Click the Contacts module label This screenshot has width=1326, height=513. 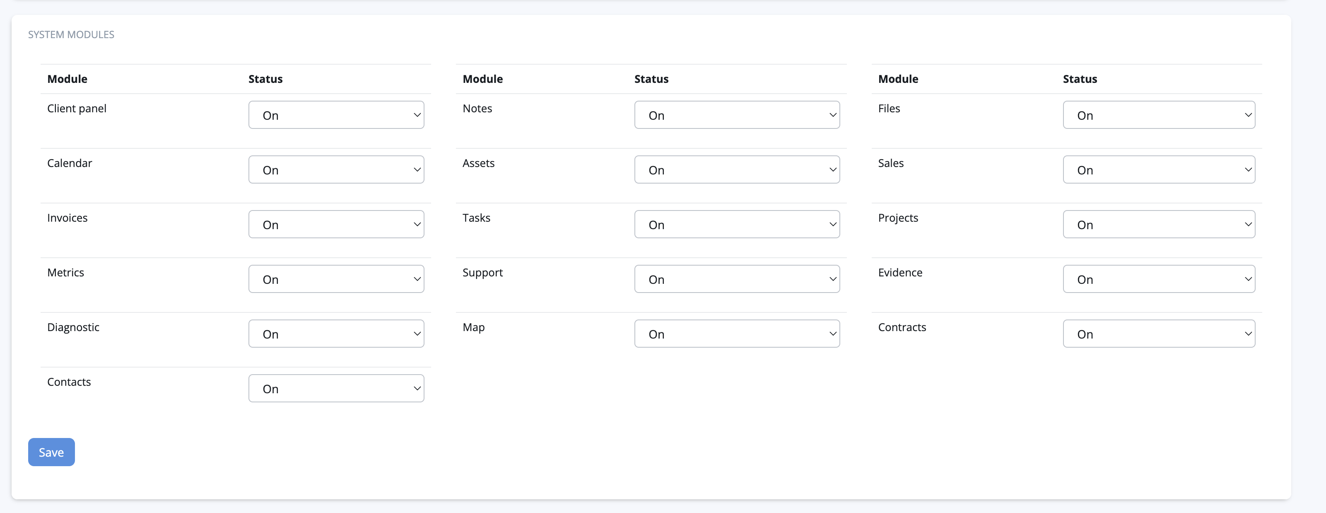(x=69, y=382)
